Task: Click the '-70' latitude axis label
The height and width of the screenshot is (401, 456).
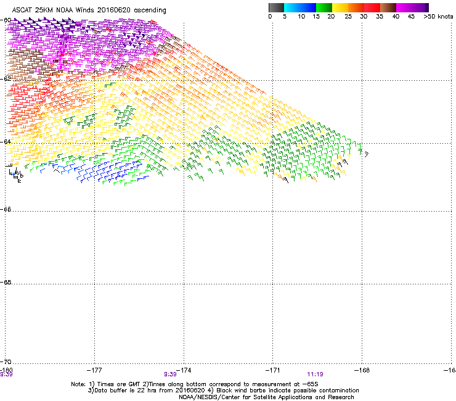Action: pos(6,362)
